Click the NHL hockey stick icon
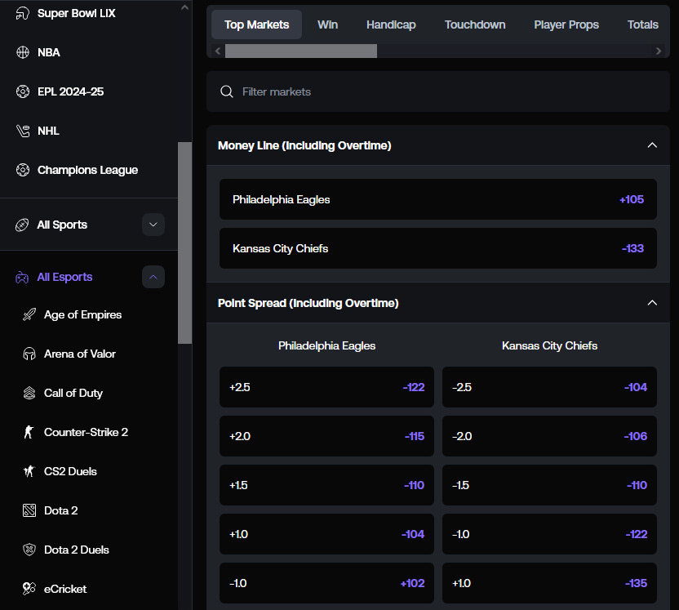The image size is (679, 610). point(23,131)
